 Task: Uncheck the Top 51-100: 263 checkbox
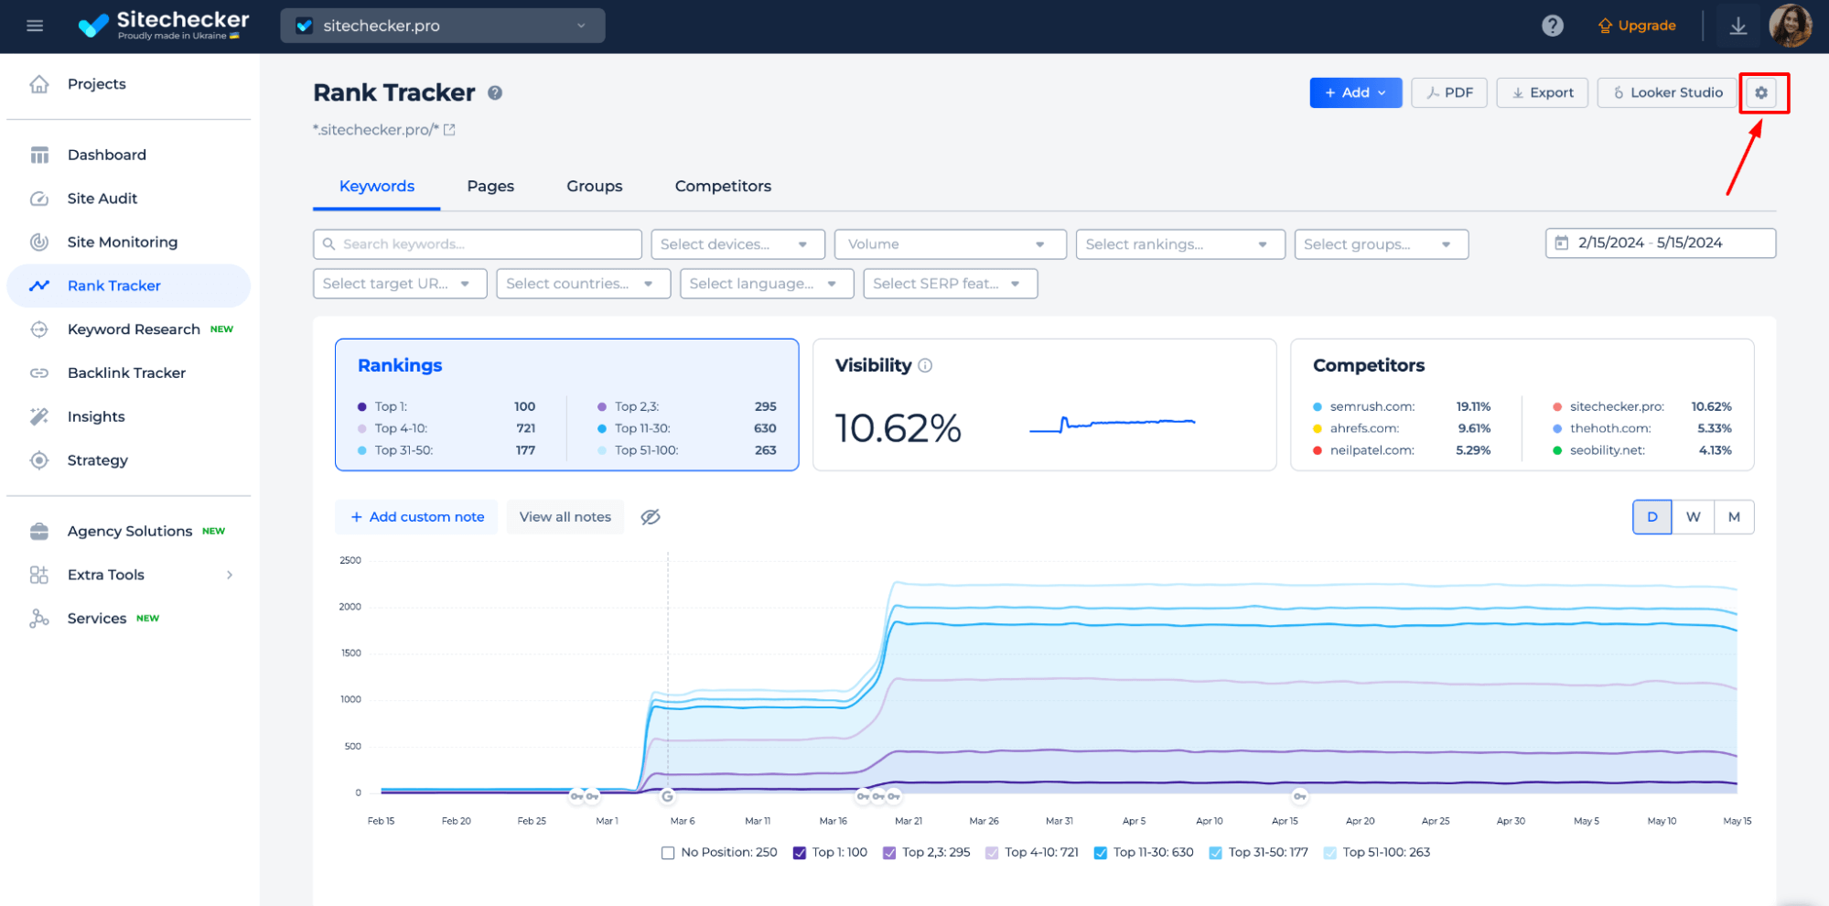(1329, 853)
